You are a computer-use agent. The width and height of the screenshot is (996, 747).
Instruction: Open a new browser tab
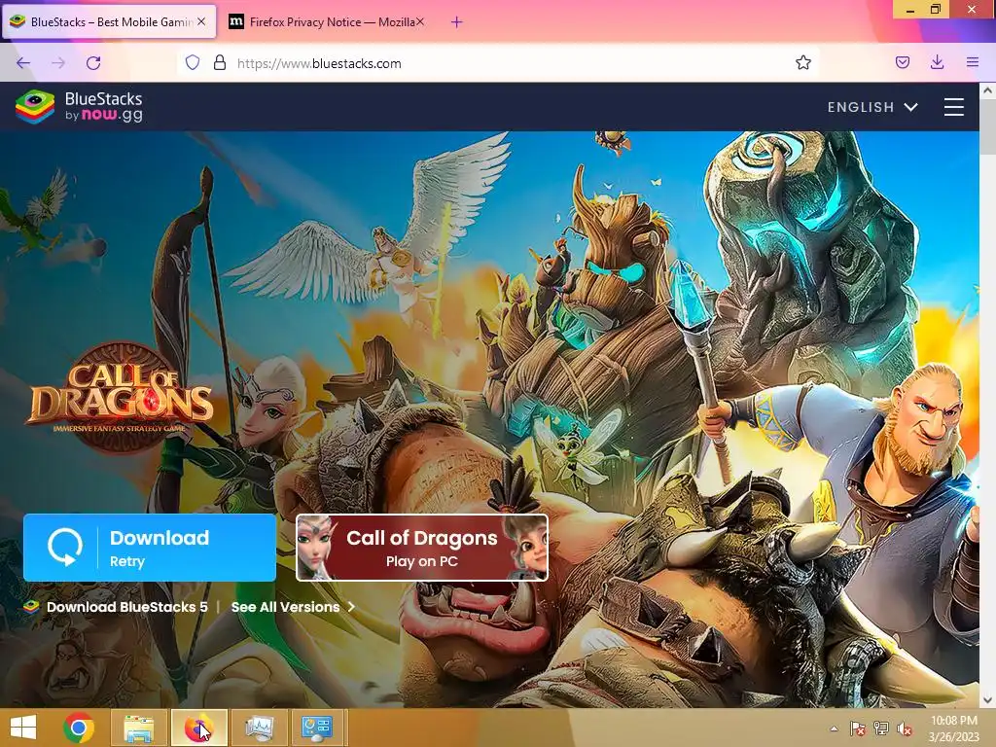click(456, 22)
